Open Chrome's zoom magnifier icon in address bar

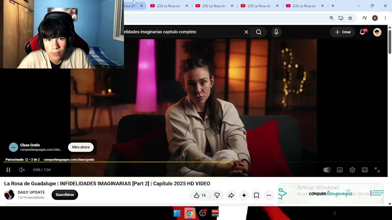click(x=332, y=18)
